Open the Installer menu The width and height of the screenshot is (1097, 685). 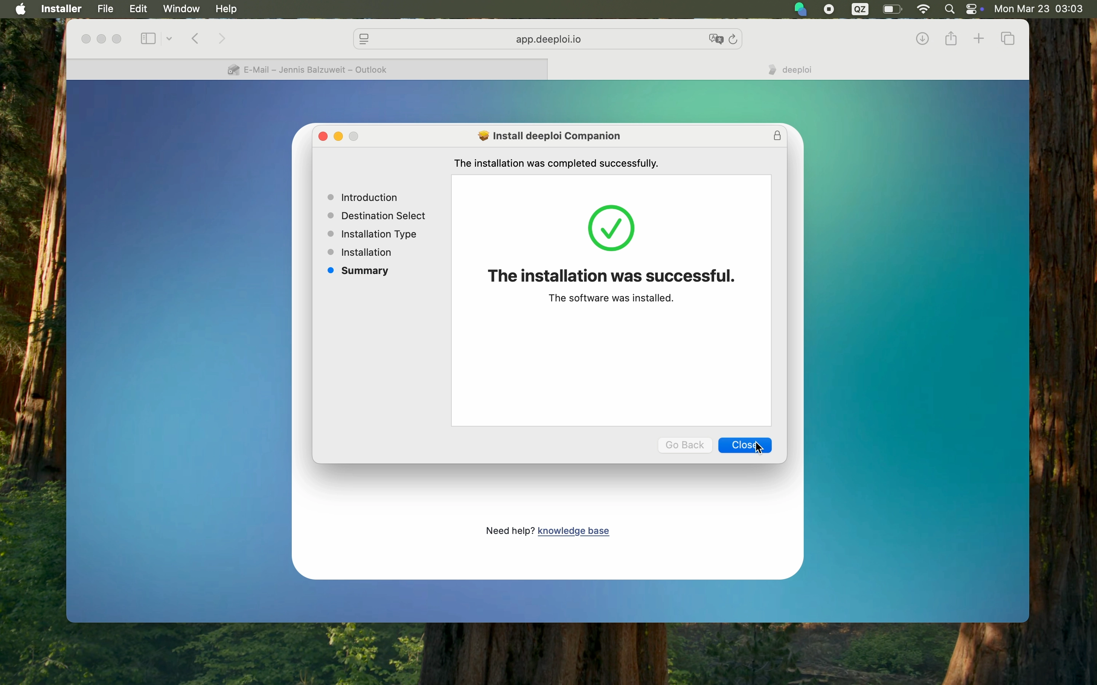61,9
